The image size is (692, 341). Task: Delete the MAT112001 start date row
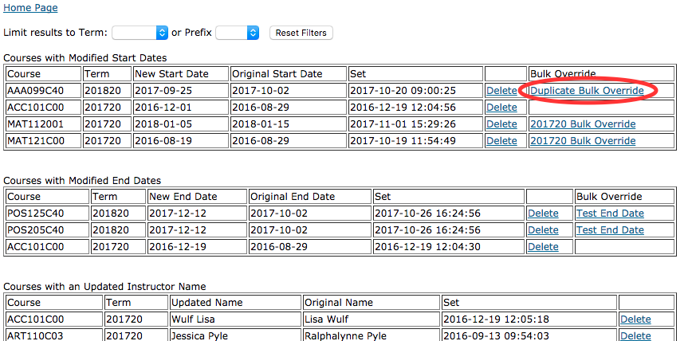click(501, 124)
